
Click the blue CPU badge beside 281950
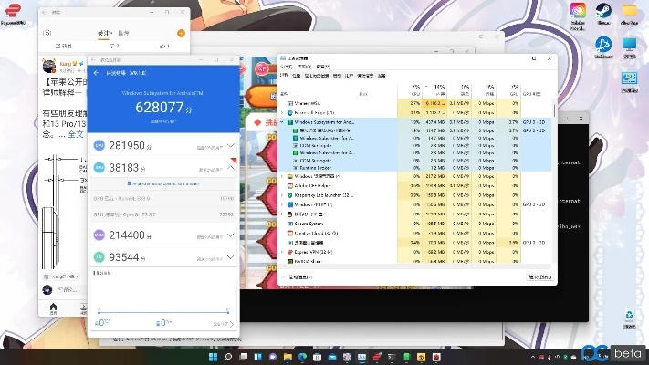[99, 145]
